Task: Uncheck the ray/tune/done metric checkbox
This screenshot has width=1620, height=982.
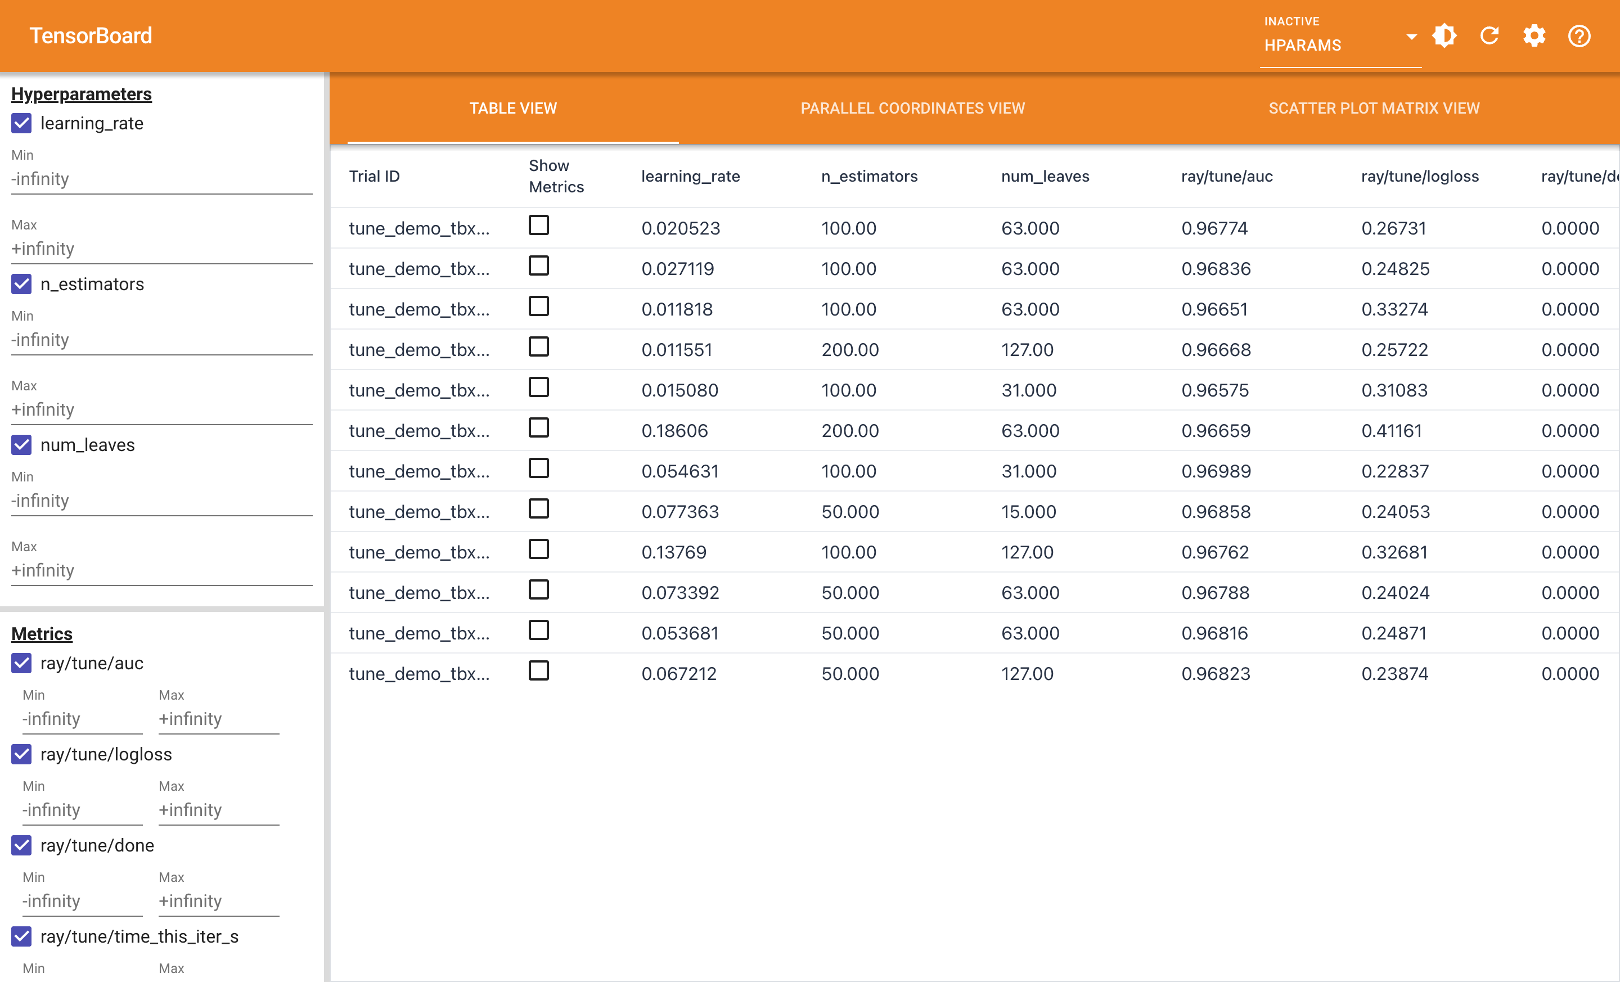Action: point(22,845)
